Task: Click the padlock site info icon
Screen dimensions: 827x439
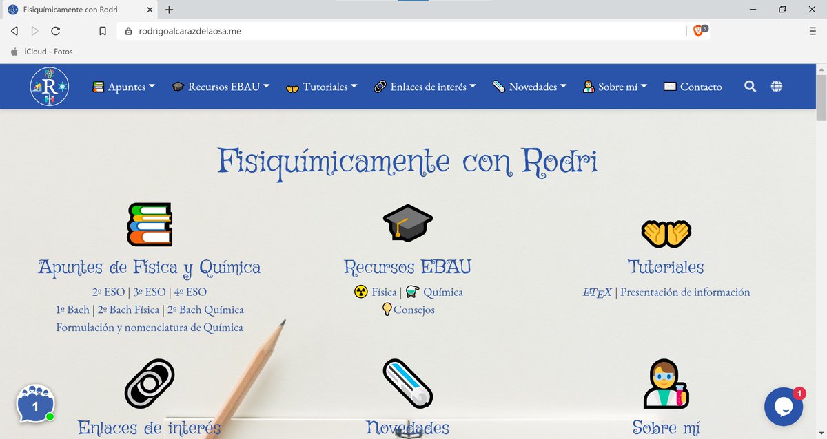Action: 128,31
